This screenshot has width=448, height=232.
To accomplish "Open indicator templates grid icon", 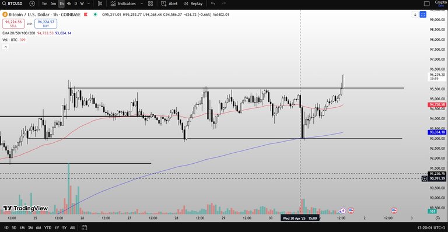I will point(150,3).
